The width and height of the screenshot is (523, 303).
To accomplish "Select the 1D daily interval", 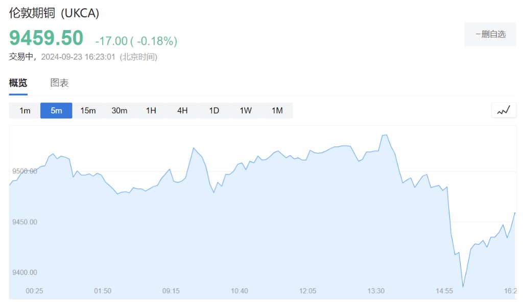I will coord(214,111).
